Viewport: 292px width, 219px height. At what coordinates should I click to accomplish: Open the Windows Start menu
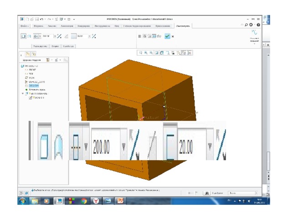pyautogui.click(x=23, y=201)
